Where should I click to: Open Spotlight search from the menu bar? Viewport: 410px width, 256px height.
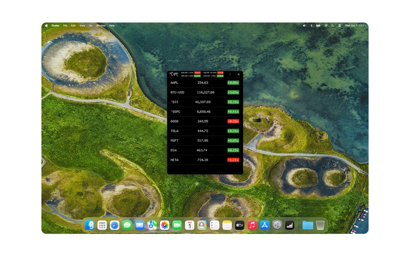click(333, 26)
